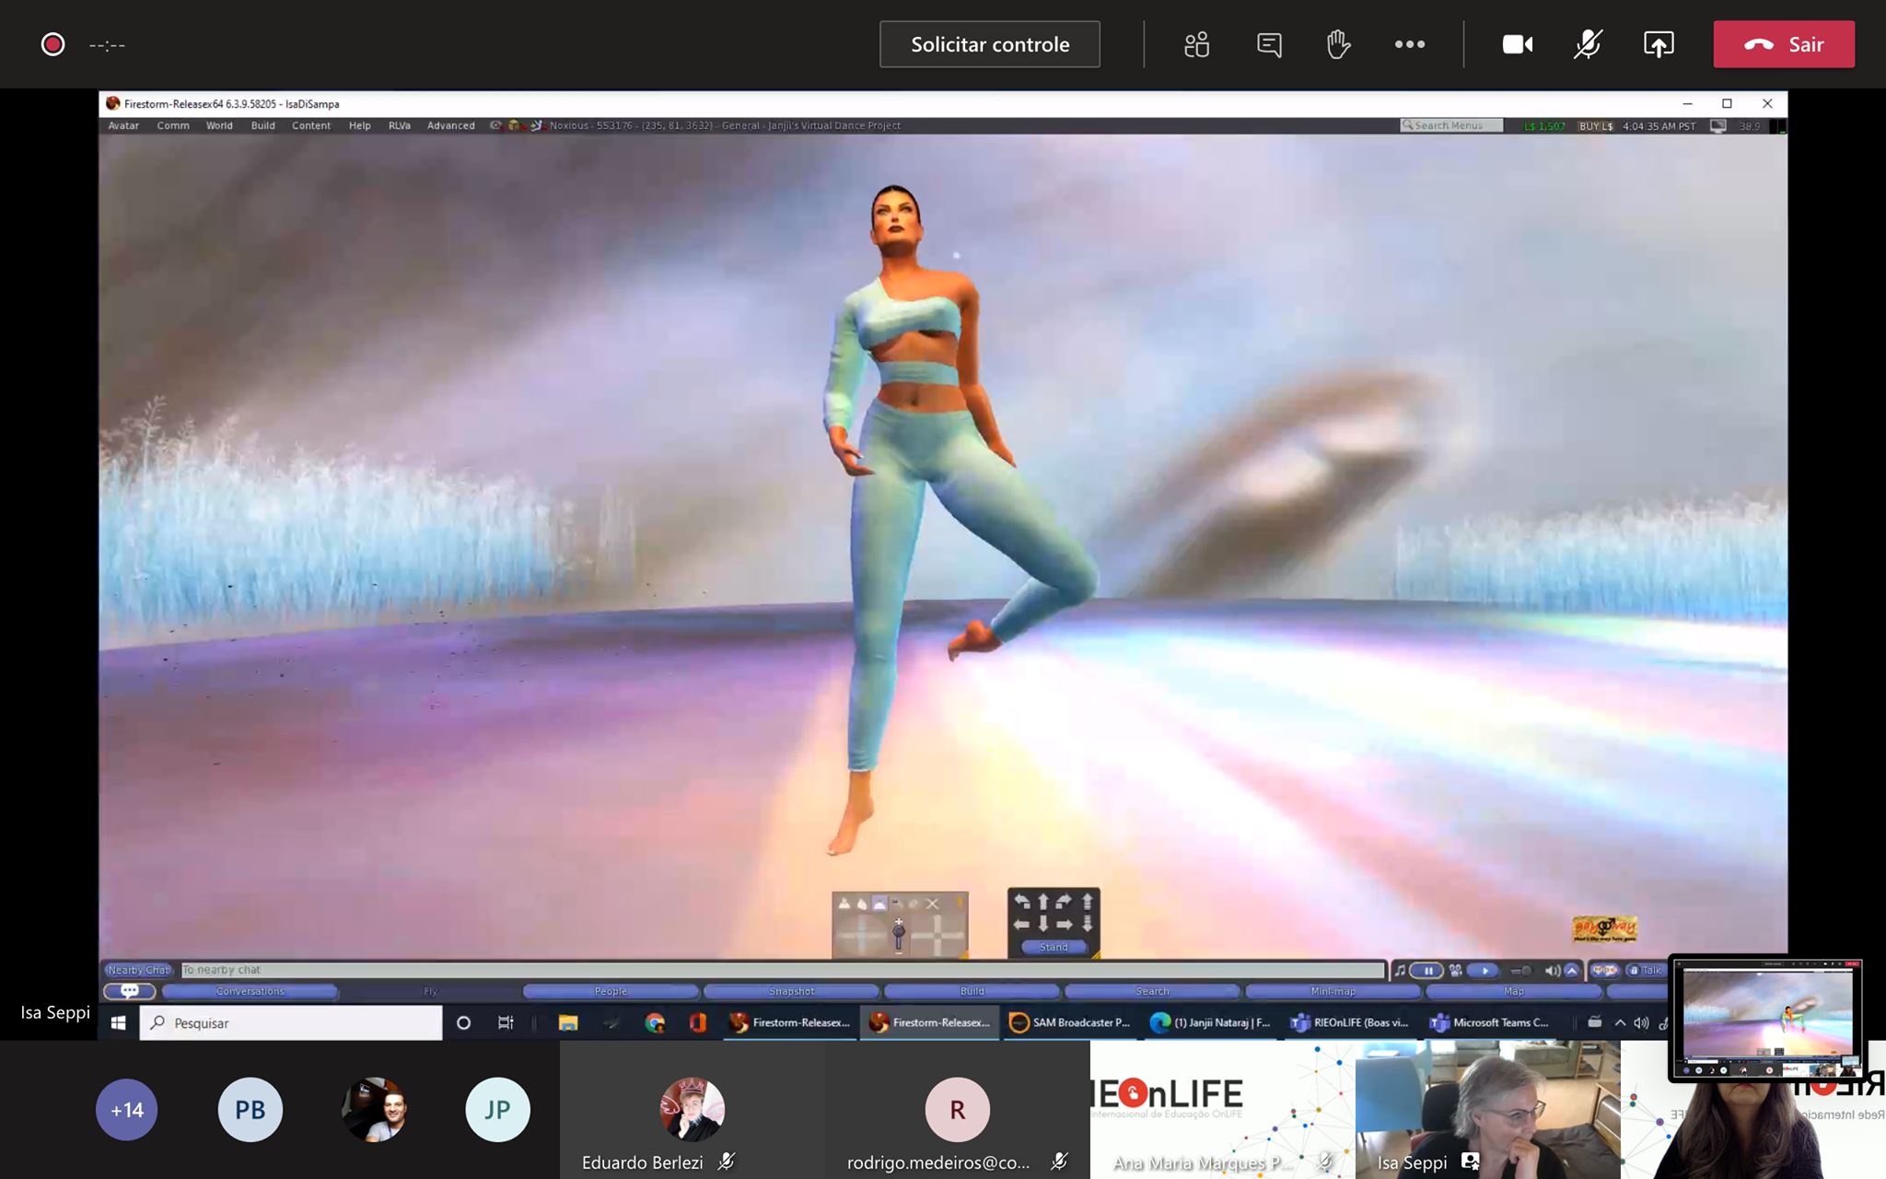
Task: Raise hand in the Teams meeting
Action: [x=1338, y=44]
